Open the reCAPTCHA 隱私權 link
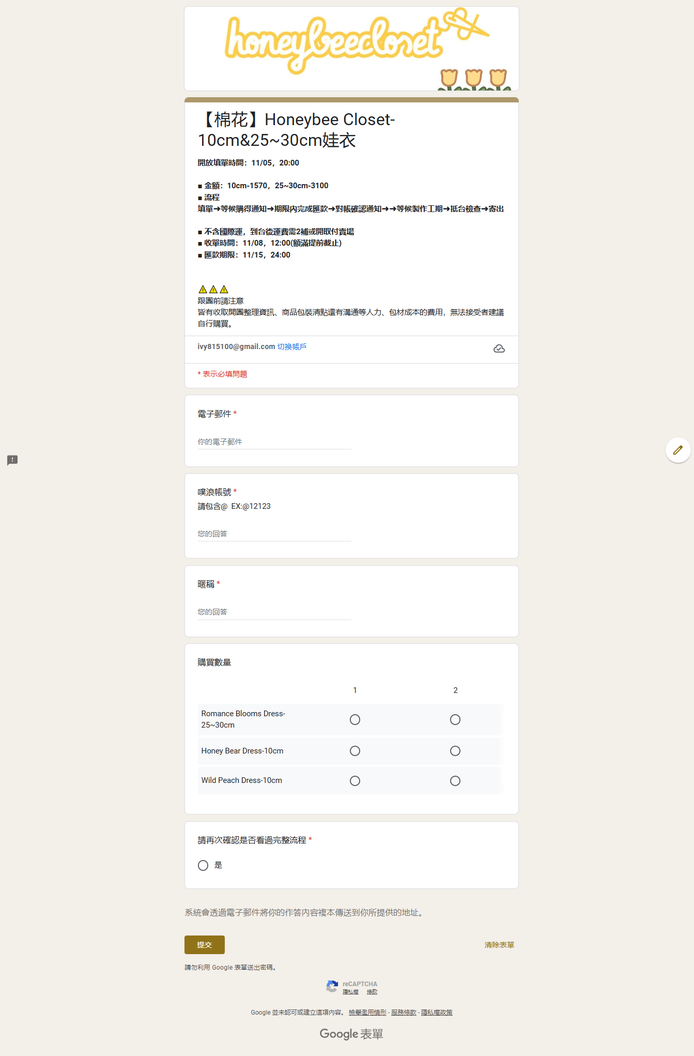 click(350, 992)
